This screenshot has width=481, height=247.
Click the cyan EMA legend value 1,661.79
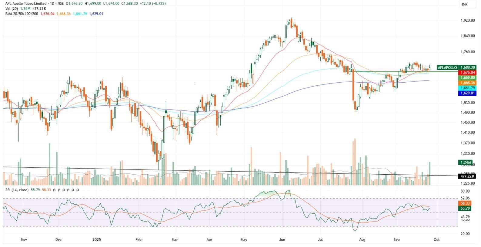pos(80,14)
